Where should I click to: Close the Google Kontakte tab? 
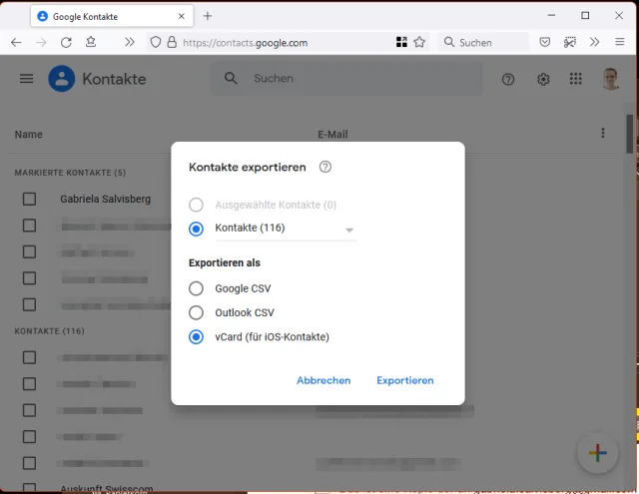pyautogui.click(x=182, y=16)
